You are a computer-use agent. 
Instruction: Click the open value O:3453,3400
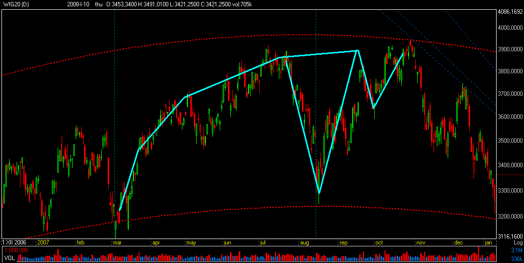pyautogui.click(x=123, y=5)
